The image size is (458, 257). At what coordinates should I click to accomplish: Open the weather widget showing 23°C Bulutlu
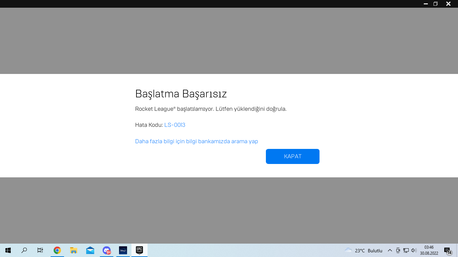click(x=363, y=250)
